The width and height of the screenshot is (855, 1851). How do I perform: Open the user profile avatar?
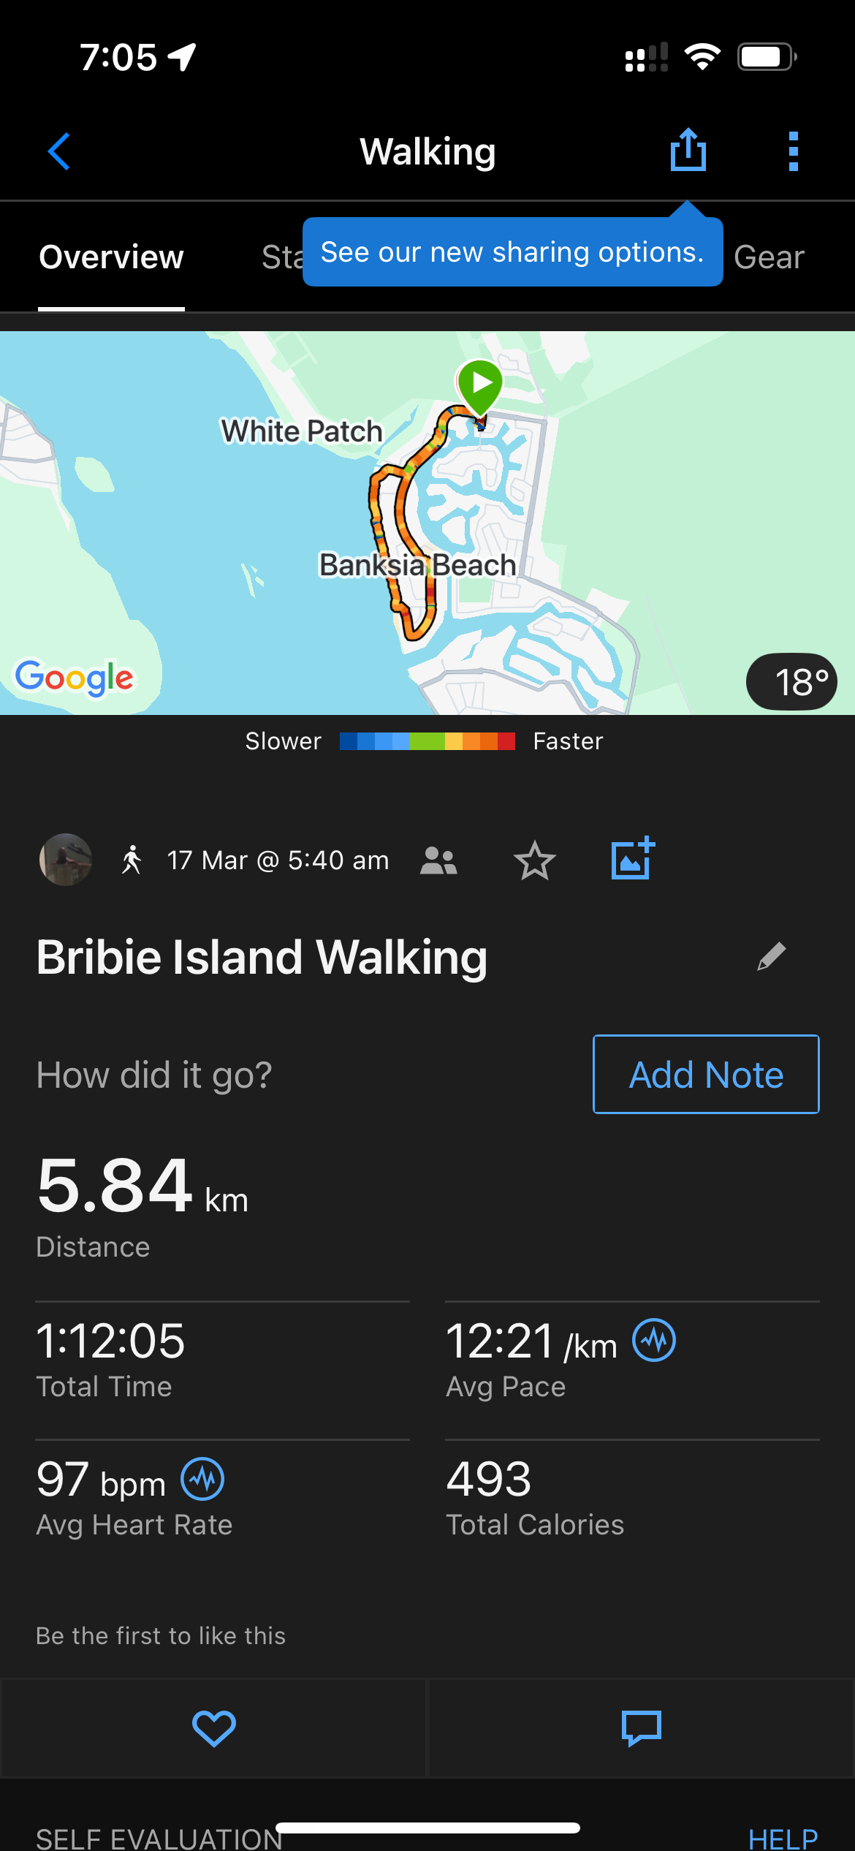point(66,860)
